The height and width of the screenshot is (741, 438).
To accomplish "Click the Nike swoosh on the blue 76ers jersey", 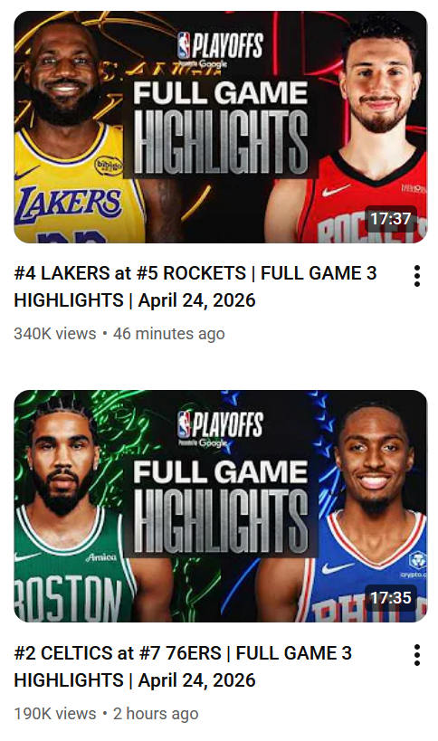I will pyautogui.click(x=338, y=567).
